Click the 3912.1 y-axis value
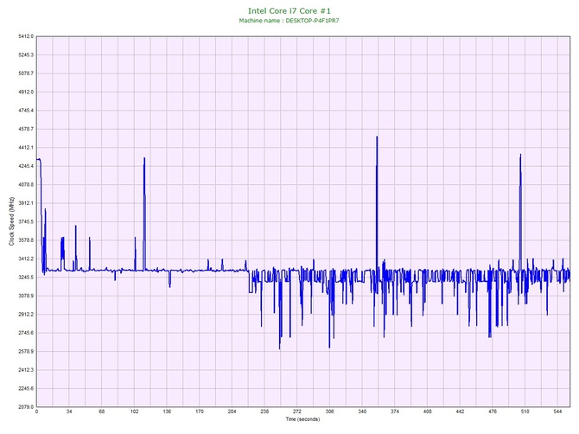The image size is (579, 434). (26, 203)
